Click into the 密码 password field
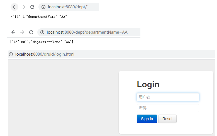 click(168, 108)
